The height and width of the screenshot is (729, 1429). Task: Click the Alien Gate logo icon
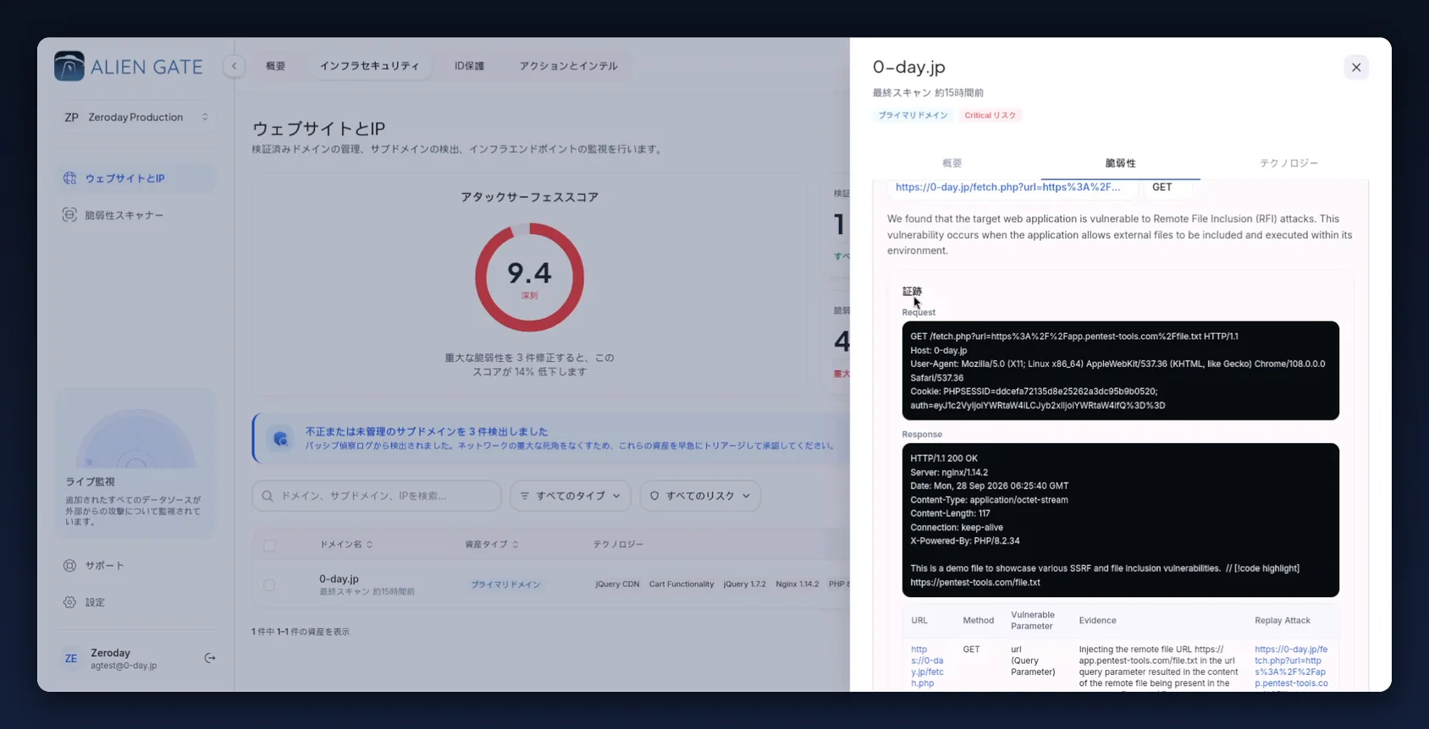tap(69, 66)
